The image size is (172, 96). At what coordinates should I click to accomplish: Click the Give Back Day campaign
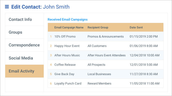pyautogui.click(x=64, y=74)
